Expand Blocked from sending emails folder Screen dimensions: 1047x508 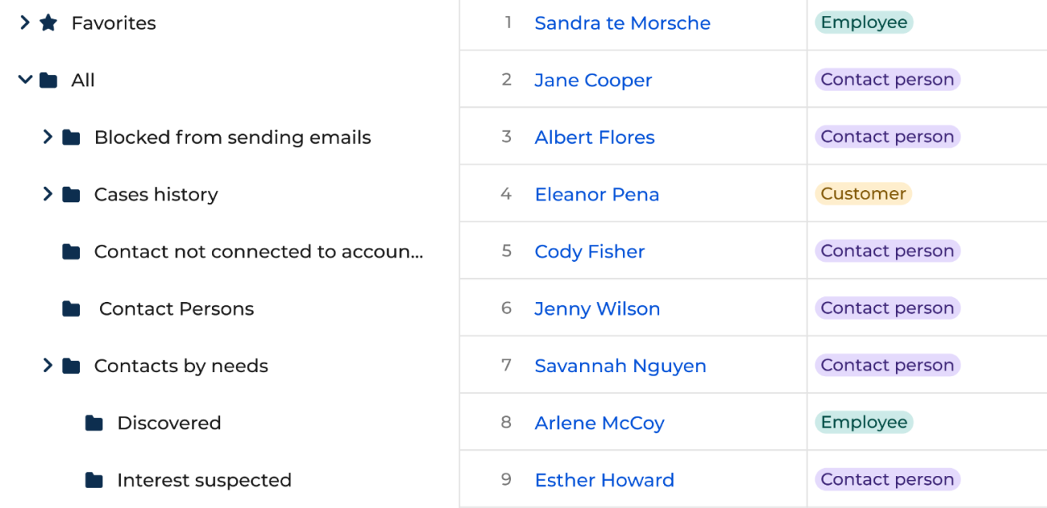click(x=48, y=137)
